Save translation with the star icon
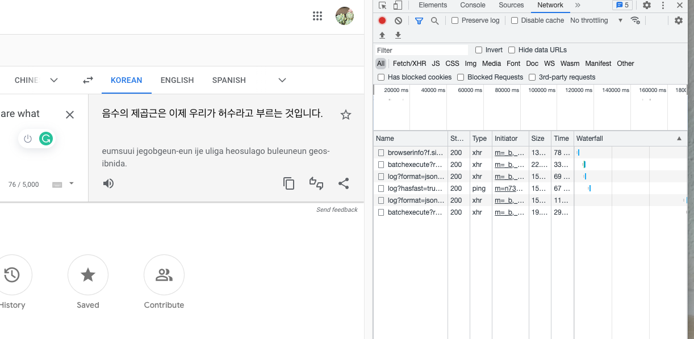Image resolution: width=694 pixels, height=339 pixels. pos(346,115)
